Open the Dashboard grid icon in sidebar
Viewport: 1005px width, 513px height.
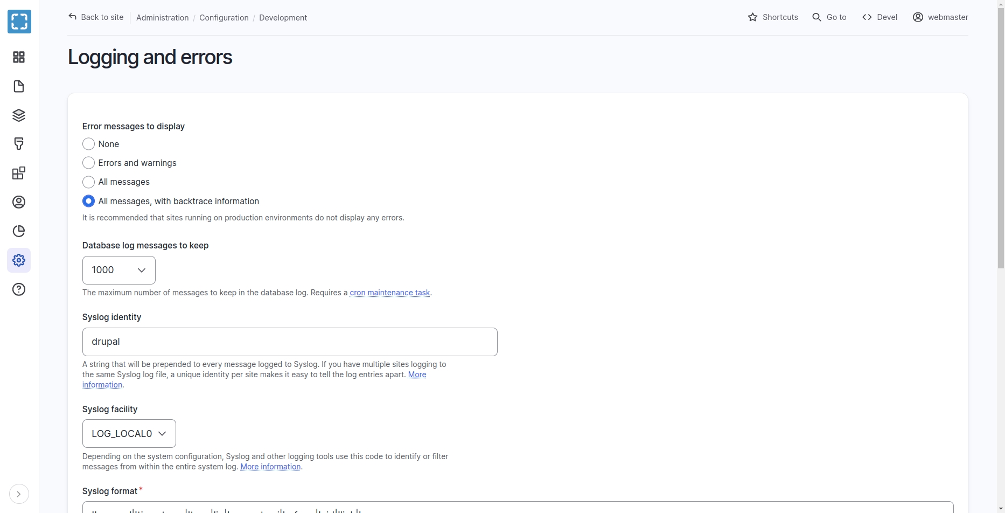19,57
